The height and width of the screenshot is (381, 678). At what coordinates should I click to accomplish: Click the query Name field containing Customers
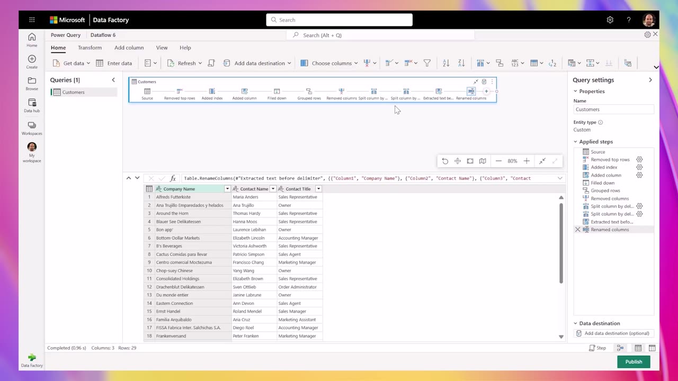coord(613,110)
